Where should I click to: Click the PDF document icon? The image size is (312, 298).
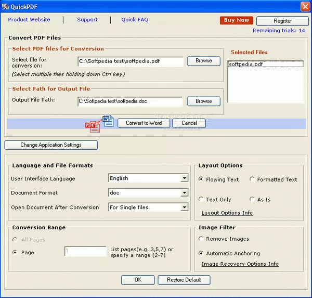point(92,126)
